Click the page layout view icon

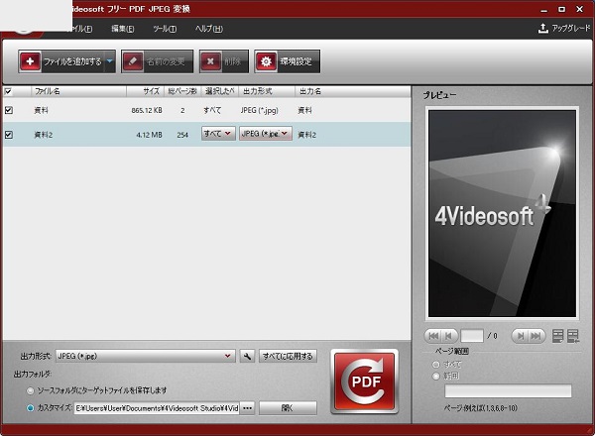[557, 336]
